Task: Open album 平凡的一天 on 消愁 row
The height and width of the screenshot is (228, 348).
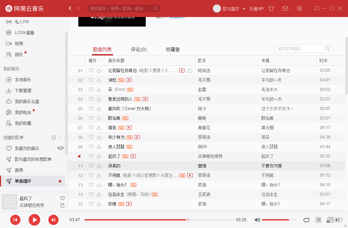Action: click(271, 80)
